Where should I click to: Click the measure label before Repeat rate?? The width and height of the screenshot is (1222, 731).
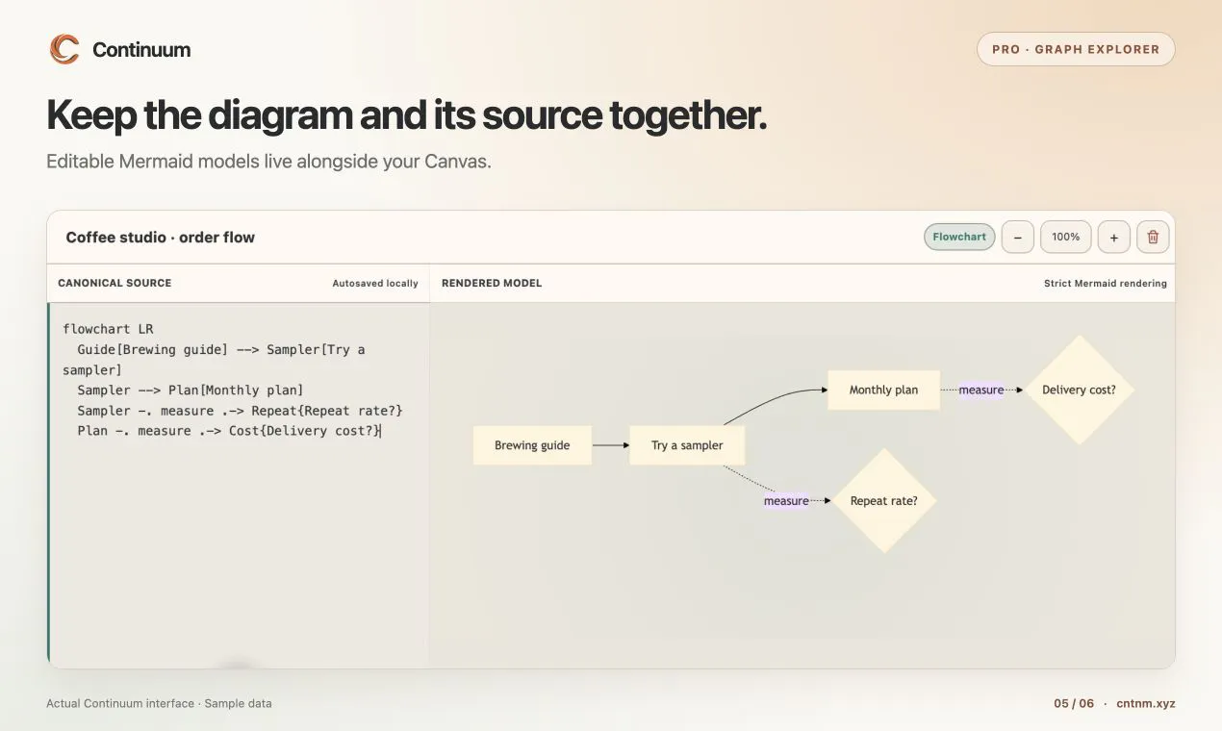tap(786, 500)
